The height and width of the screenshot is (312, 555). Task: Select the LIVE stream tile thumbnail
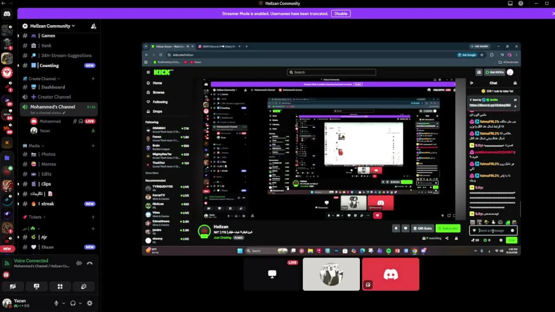tap(272, 274)
